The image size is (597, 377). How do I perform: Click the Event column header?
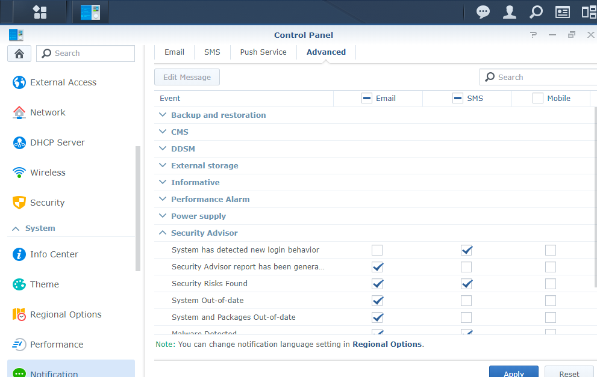click(243, 99)
